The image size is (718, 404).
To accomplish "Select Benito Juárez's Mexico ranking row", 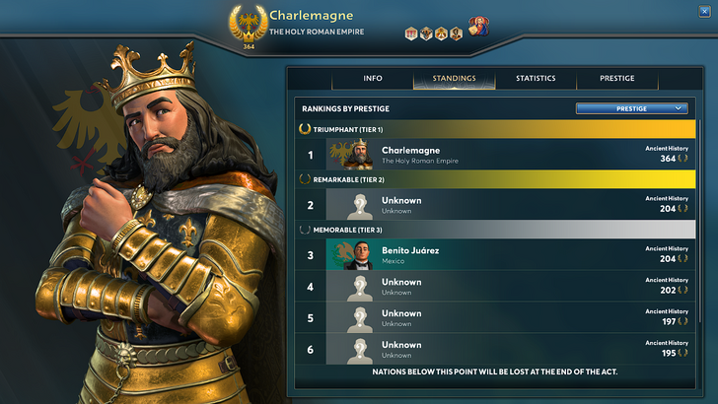I will (495, 254).
